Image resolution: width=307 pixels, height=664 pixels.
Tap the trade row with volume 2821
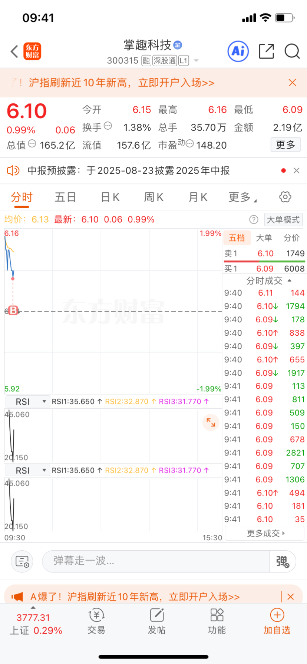264,453
